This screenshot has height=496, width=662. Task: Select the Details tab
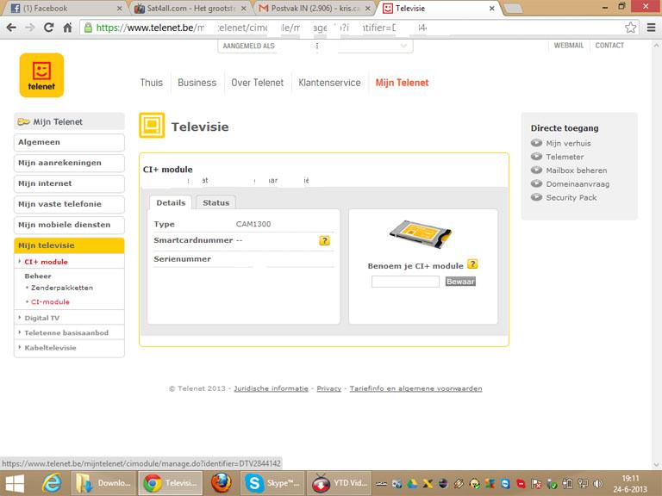click(x=171, y=203)
